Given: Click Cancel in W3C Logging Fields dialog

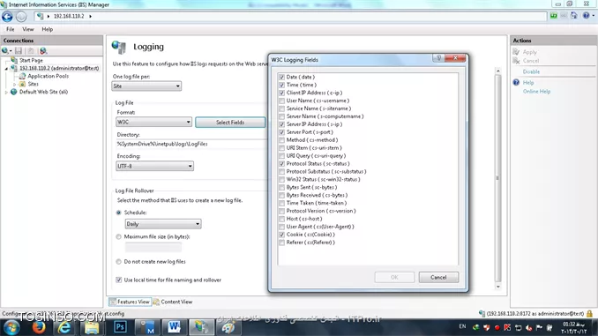Looking at the screenshot, I should pos(438,277).
